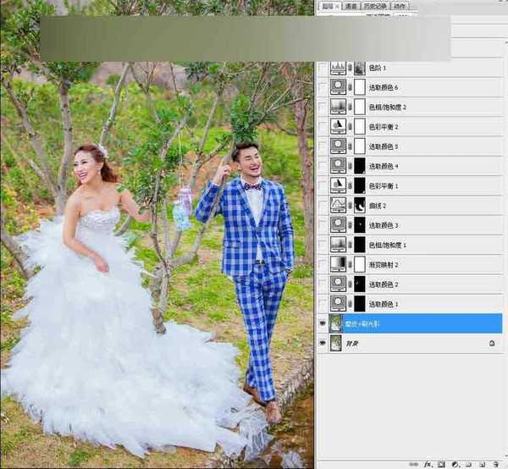
Task: Switch to the 历史记录 history tab
Action: (x=373, y=6)
